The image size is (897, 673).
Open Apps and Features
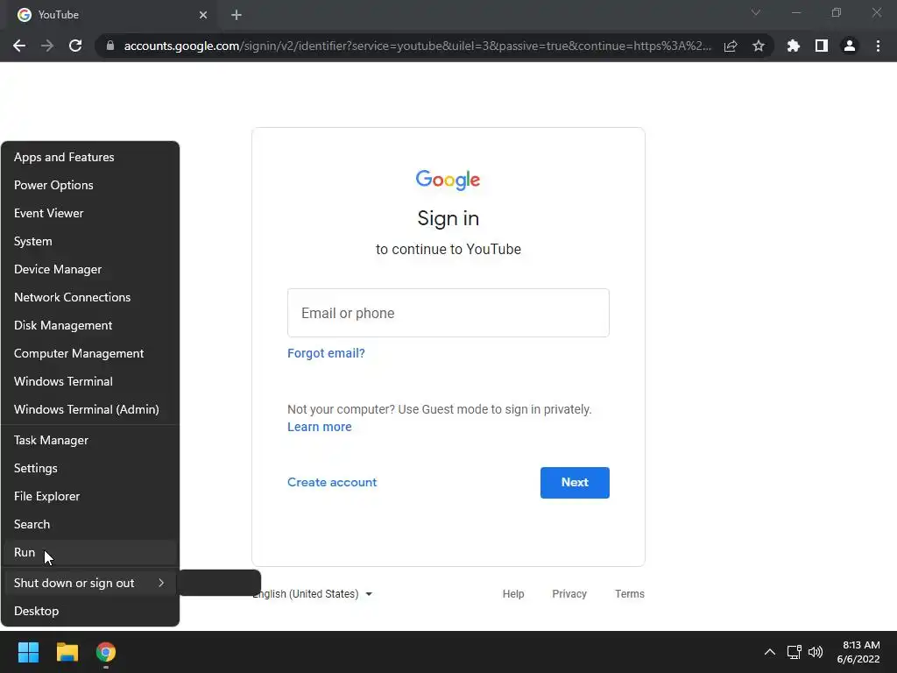90,157
